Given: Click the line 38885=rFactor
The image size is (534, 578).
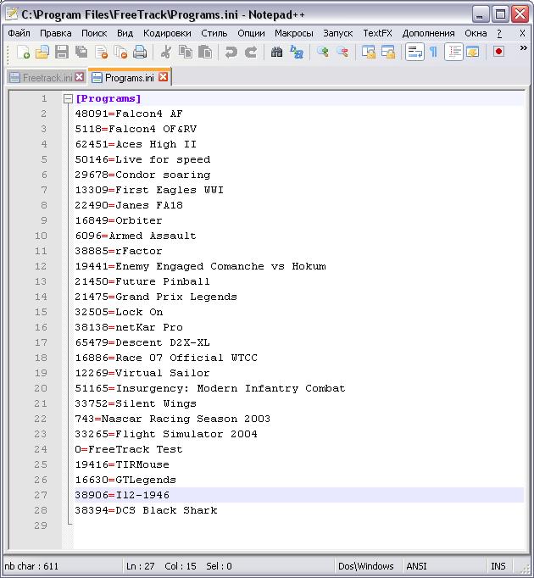Looking at the screenshot, I should [119, 252].
